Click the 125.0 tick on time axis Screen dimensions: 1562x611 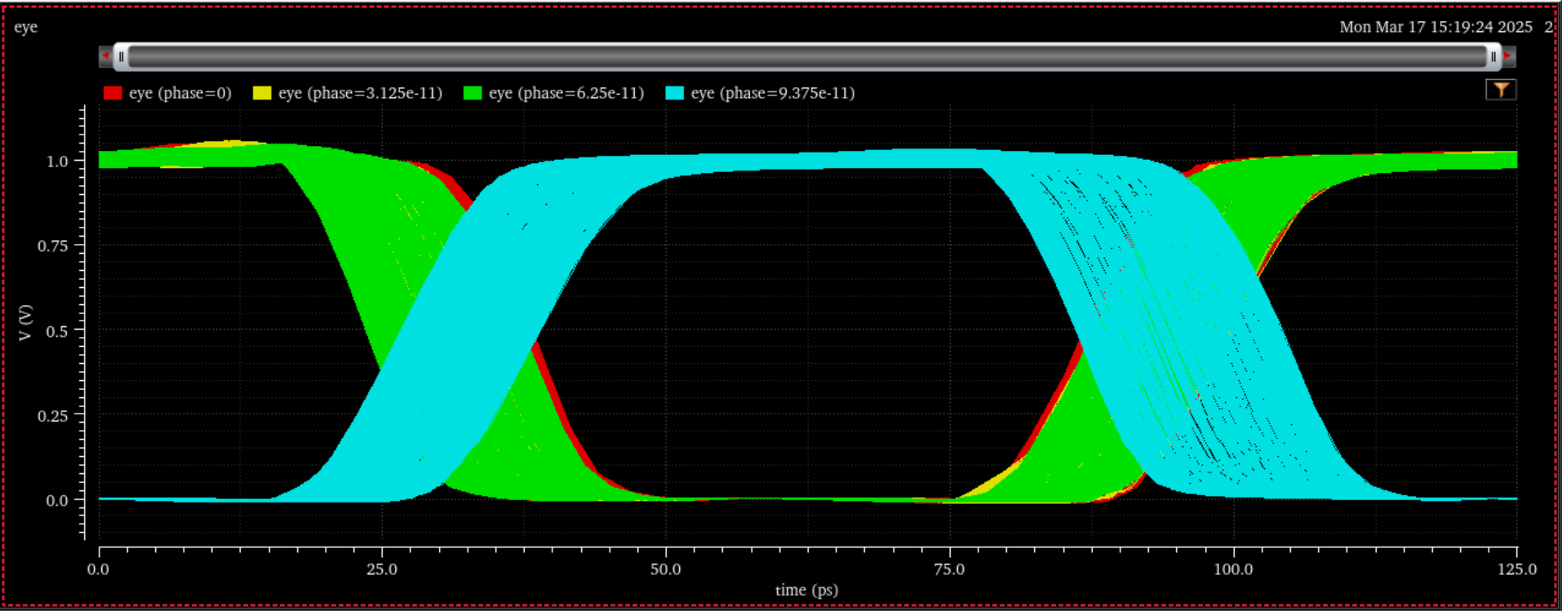[1518, 569]
